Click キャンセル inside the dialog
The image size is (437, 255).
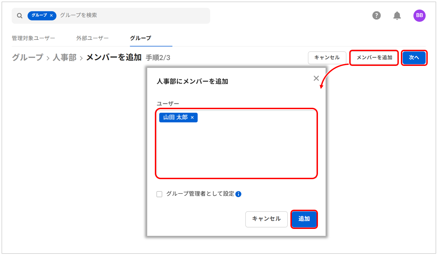[x=266, y=219]
